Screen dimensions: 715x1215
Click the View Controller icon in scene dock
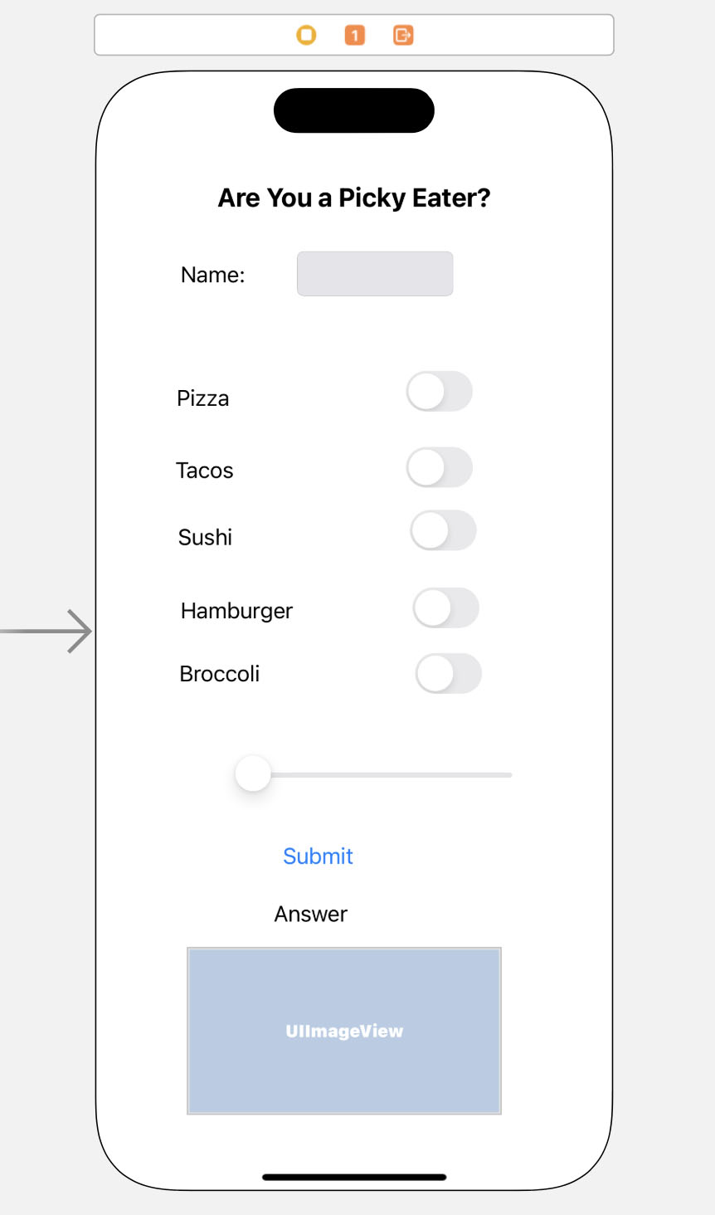click(307, 35)
